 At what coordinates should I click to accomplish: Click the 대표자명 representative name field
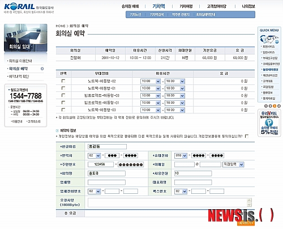click(x=193, y=183)
